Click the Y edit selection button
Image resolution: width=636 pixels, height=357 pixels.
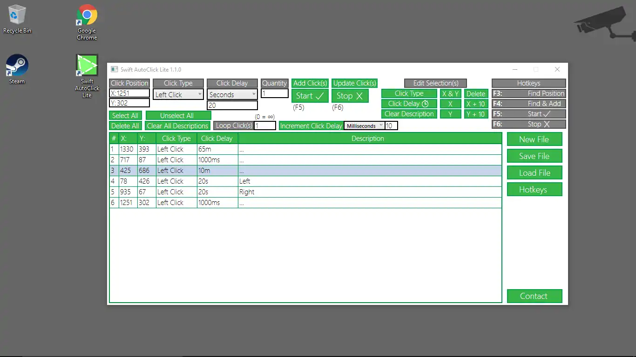point(451,114)
